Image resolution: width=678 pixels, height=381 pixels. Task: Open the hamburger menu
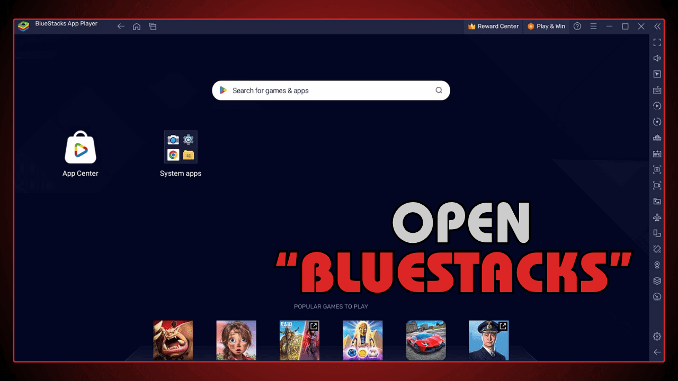pos(593,26)
